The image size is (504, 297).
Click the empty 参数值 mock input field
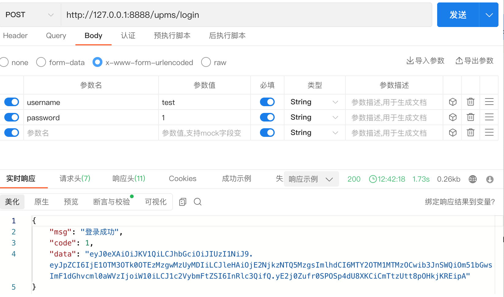(204, 133)
